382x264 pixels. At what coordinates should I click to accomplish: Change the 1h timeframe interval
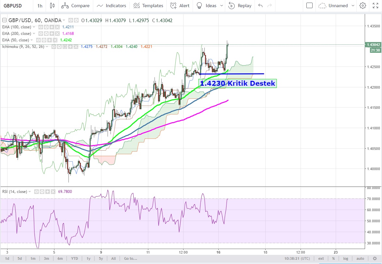point(39,6)
